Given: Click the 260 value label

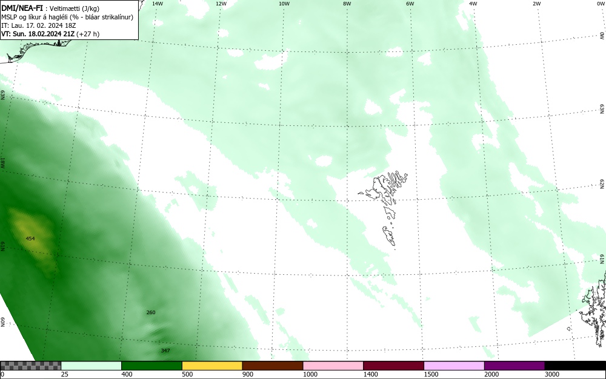Looking at the screenshot, I should 151,312.
